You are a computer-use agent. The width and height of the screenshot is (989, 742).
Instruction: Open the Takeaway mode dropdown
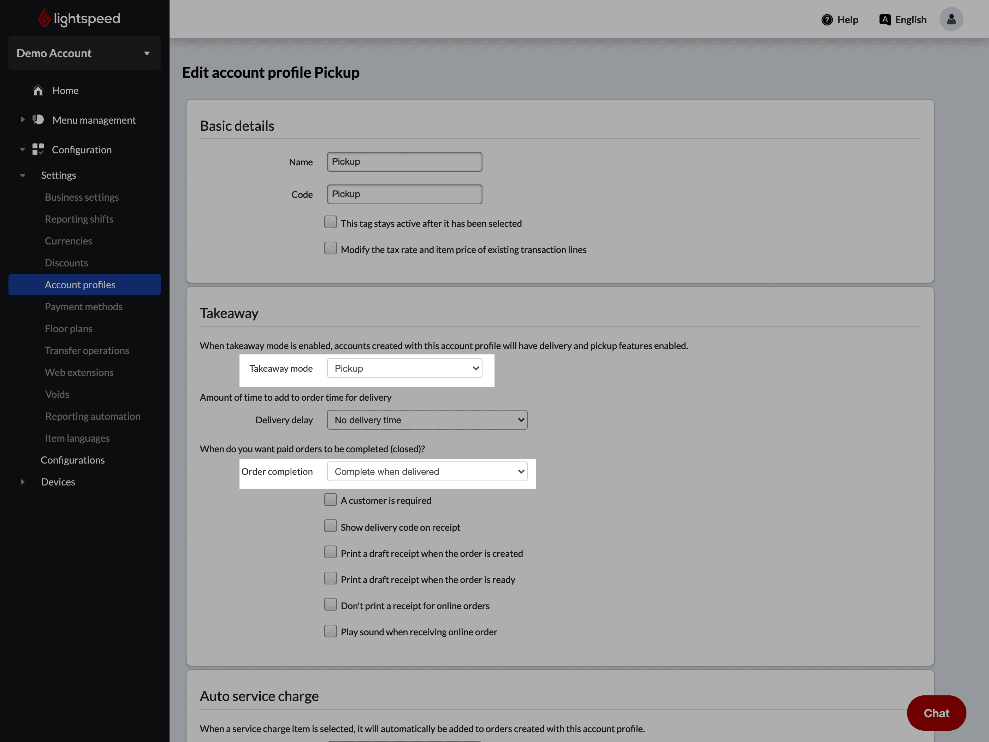(x=405, y=368)
